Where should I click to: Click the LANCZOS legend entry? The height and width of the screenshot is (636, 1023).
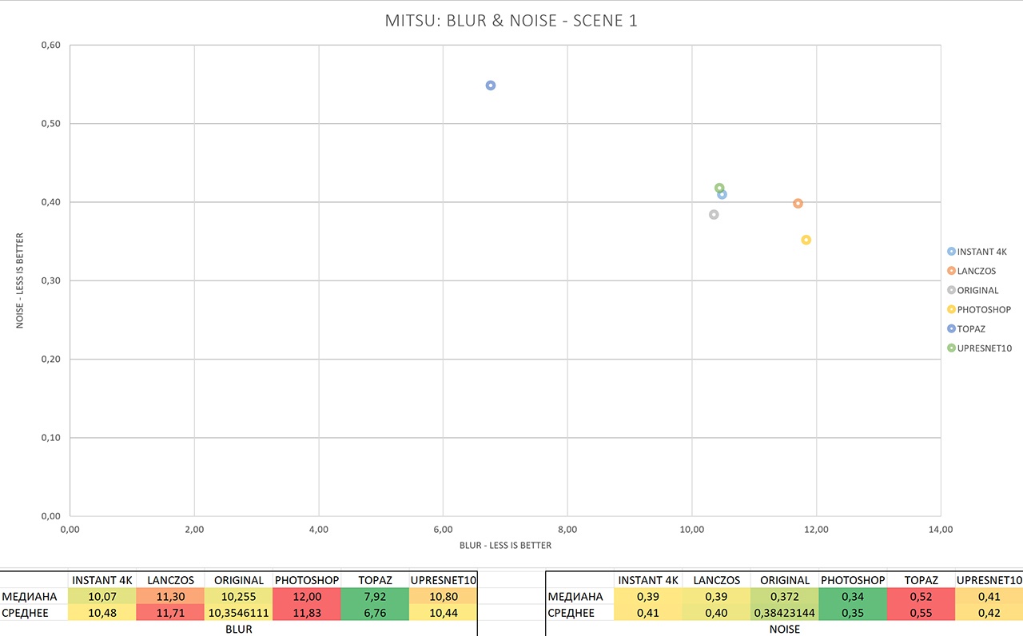(x=971, y=271)
